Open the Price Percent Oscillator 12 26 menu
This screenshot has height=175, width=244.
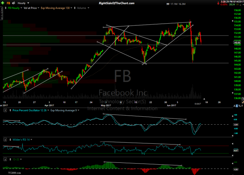(x=30, y=110)
